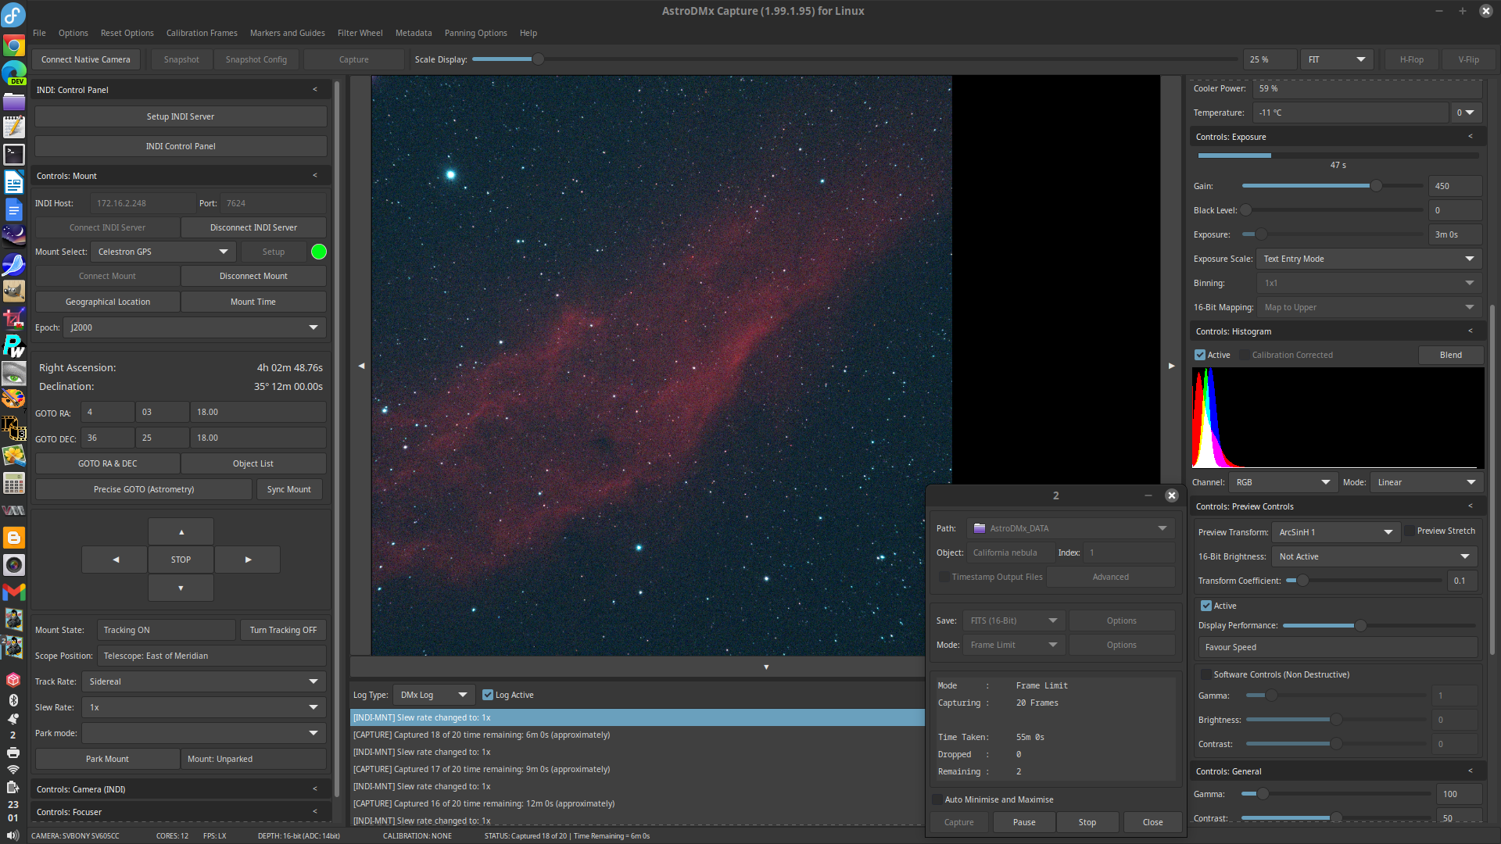This screenshot has width=1501, height=844.
Task: Click the Pause capture button
Action: [x=1023, y=822]
